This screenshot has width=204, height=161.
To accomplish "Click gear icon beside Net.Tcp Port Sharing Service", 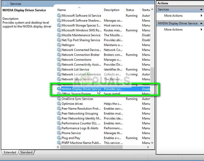I will (59, 40).
